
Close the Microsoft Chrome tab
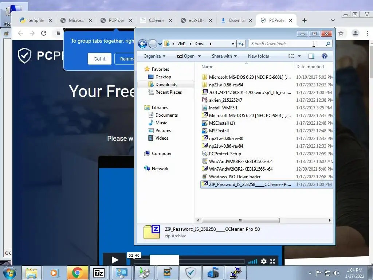90,20
